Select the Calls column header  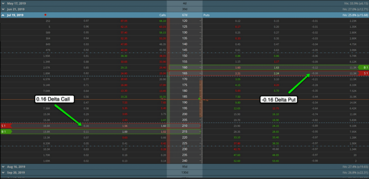(x=163, y=15)
